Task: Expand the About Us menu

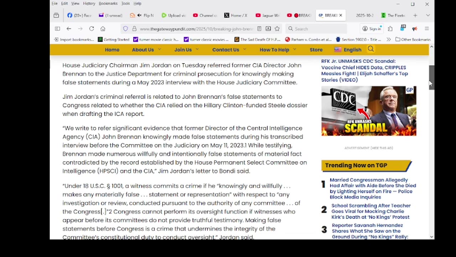Action: click(146, 50)
